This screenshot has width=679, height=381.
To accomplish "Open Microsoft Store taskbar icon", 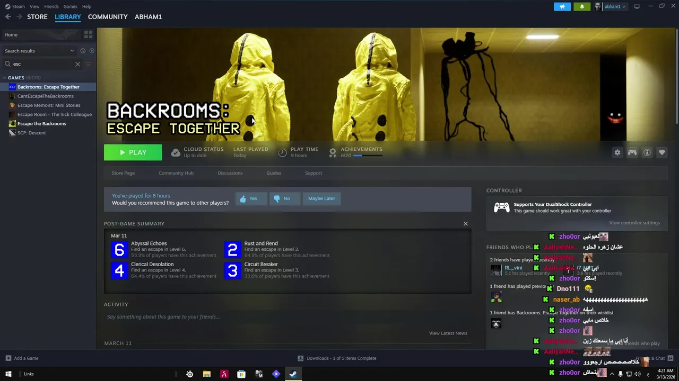I will (241, 374).
